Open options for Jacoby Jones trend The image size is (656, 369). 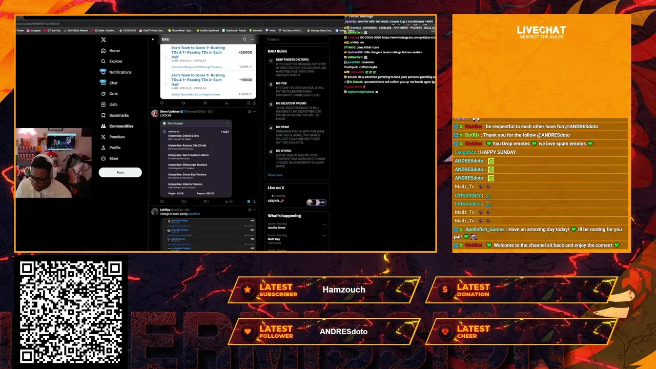[x=324, y=224]
